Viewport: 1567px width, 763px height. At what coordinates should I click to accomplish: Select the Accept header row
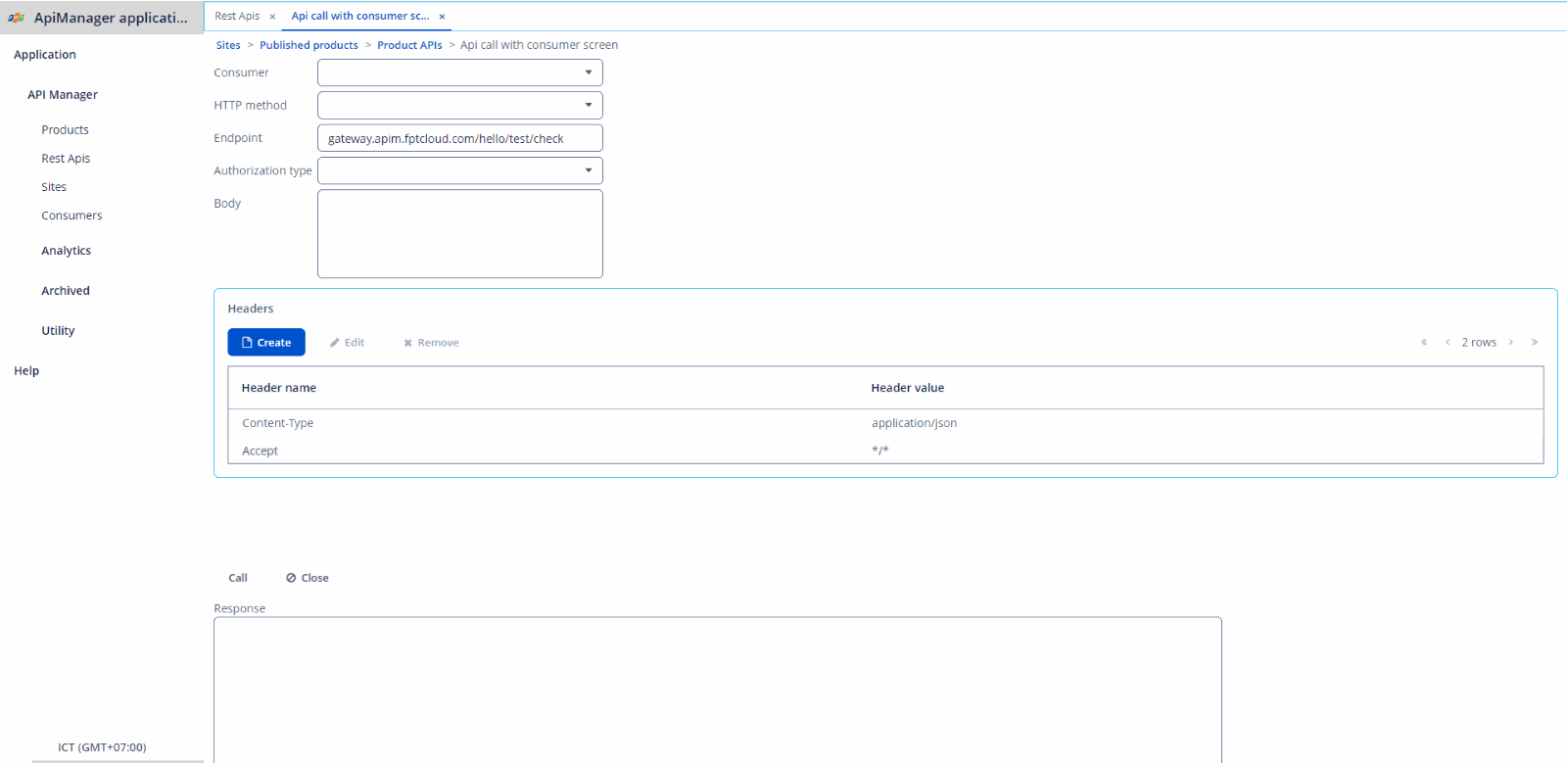885,451
